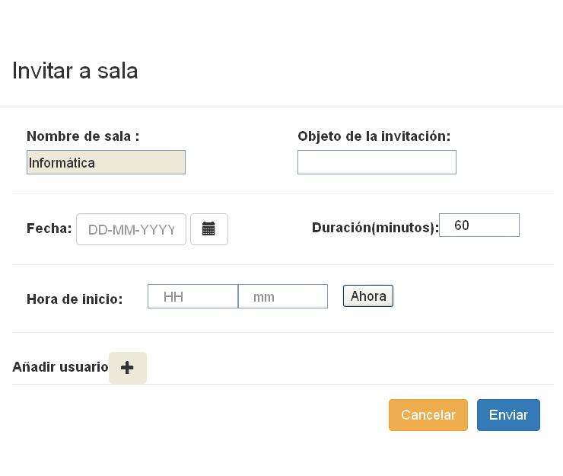Image resolution: width=563 pixels, height=476 pixels.
Task: Click the 'Nombre de sala :' label
Action: coord(83,136)
